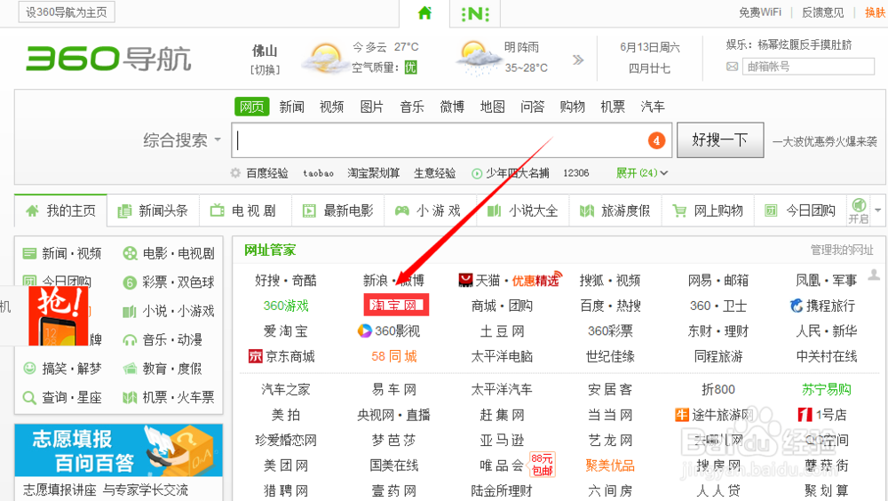Focus the main search input field
888x501 pixels.
[x=451, y=140]
